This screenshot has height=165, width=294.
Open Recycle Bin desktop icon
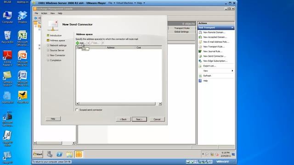[x=7, y=37]
